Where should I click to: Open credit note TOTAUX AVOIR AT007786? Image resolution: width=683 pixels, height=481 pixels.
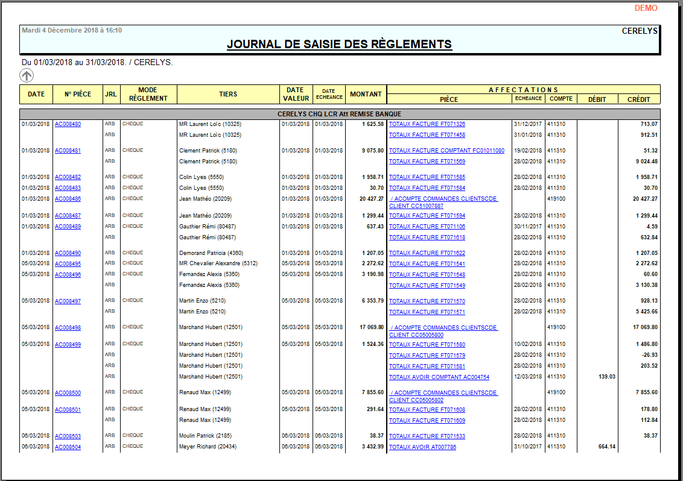[422, 446]
